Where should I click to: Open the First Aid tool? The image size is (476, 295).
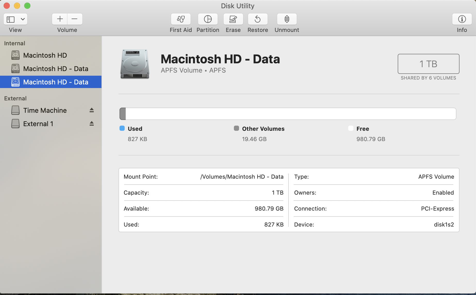(181, 19)
